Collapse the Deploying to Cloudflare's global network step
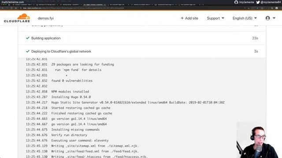The width and height of the screenshot is (282, 158). tap(142, 51)
